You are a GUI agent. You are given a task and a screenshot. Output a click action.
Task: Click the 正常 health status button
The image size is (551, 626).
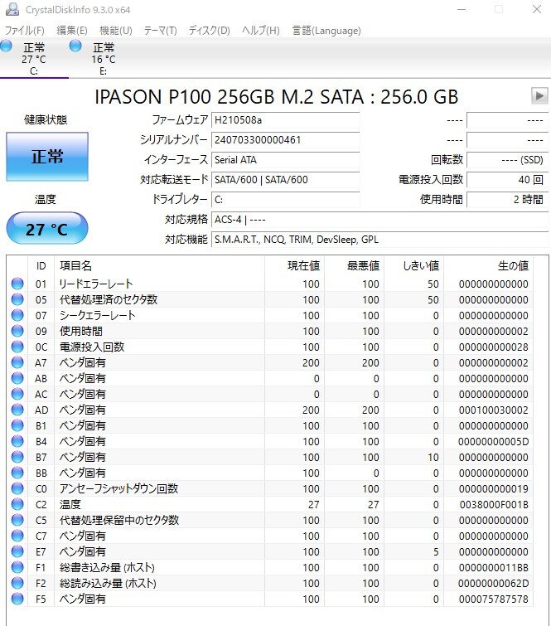click(47, 157)
